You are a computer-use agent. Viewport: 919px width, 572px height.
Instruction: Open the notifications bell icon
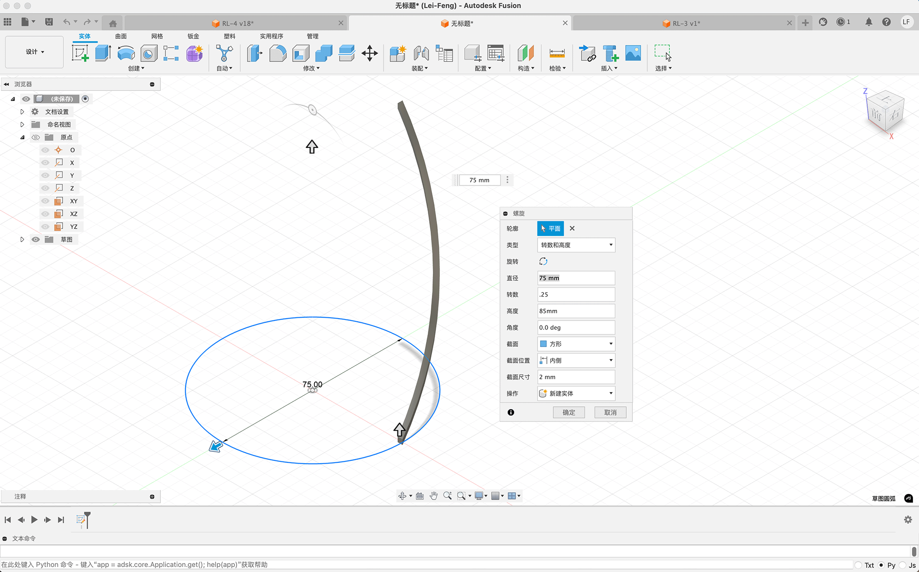pyautogui.click(x=868, y=22)
